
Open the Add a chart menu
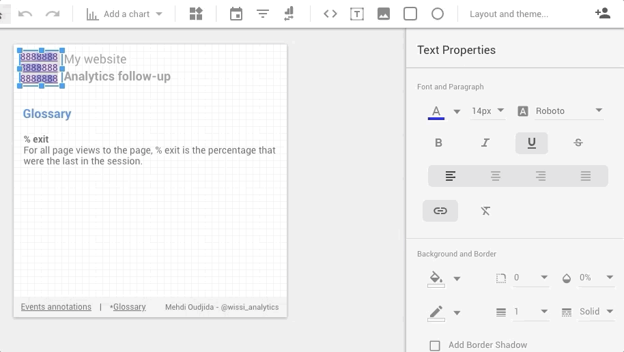pos(124,14)
